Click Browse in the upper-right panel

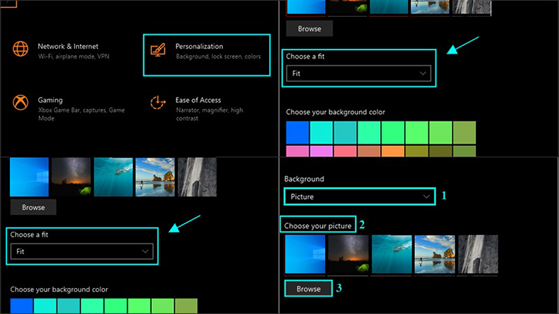tap(310, 29)
